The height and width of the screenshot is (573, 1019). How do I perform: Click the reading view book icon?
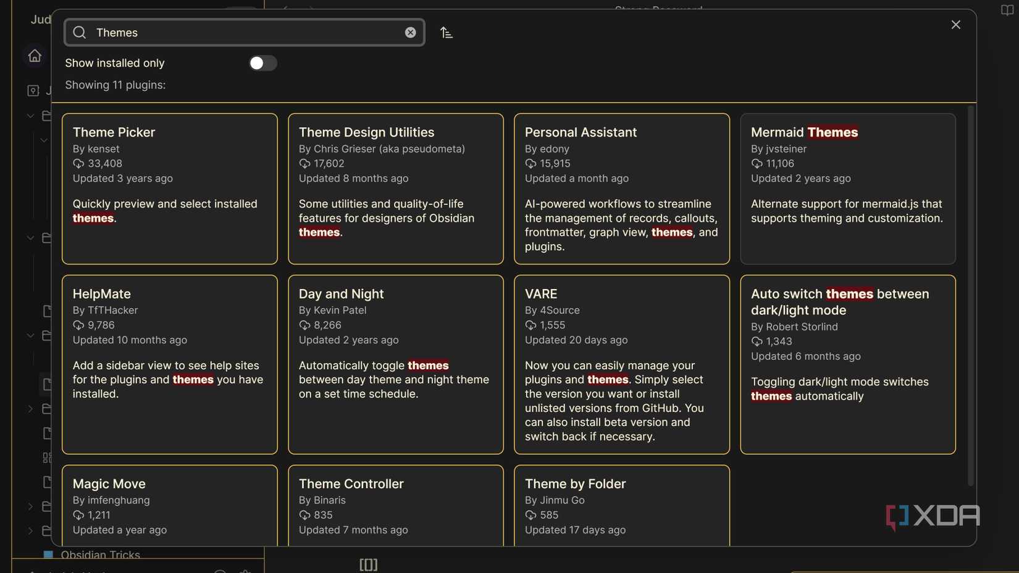tap(1007, 10)
